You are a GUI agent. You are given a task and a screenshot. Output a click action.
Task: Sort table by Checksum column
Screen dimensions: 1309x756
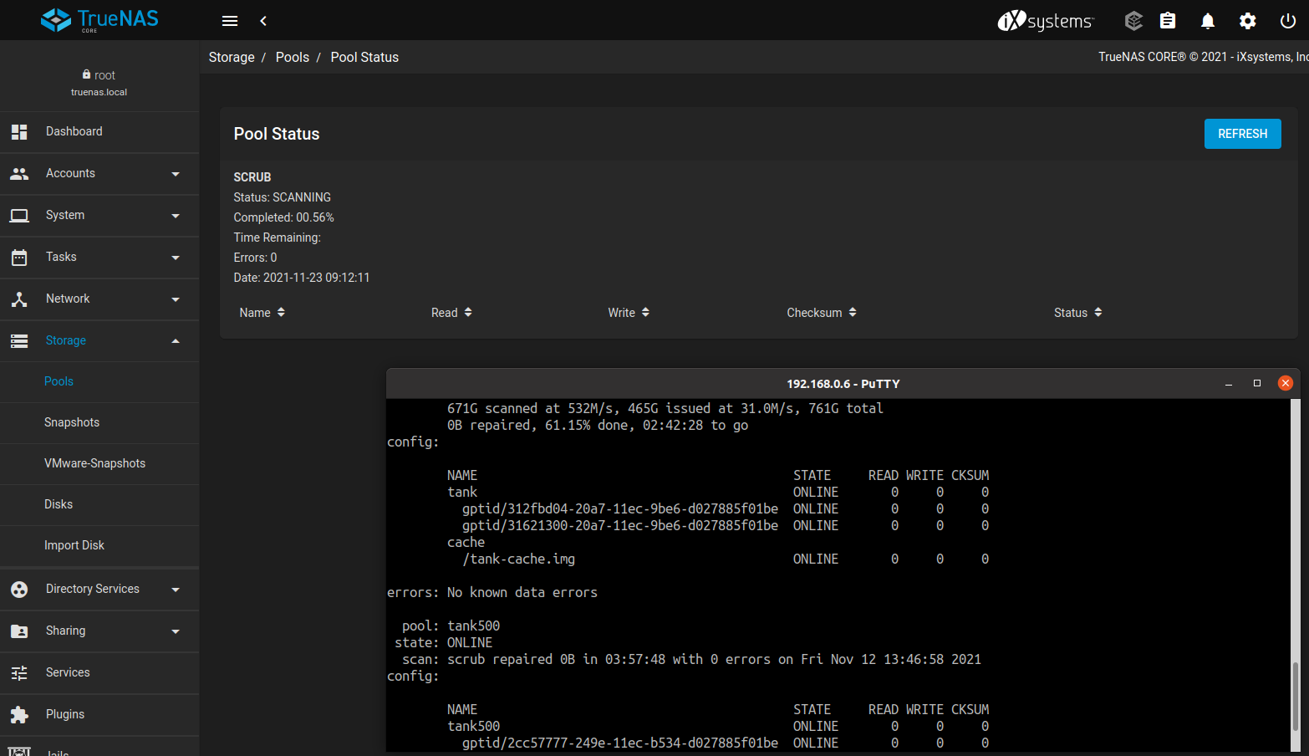tap(822, 313)
